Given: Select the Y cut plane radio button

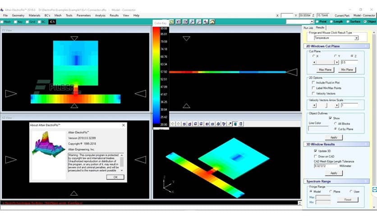Looking at the screenshot, I should coord(335,56).
